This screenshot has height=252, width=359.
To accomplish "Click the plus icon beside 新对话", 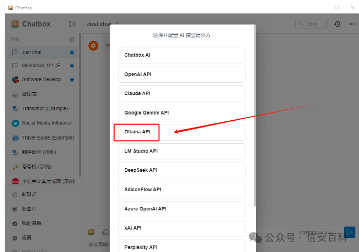I will [x=15, y=195].
